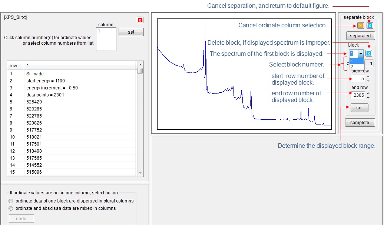
Task: Open the block number dropdown arrow
Action: click(x=360, y=54)
